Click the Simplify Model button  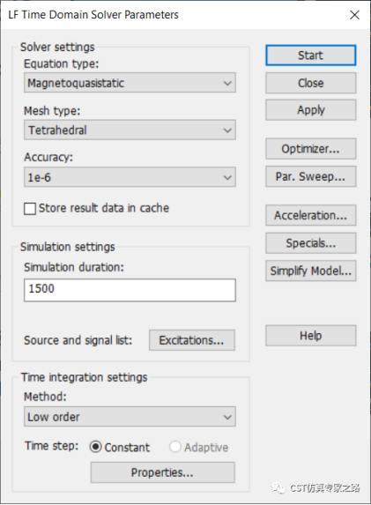click(x=311, y=271)
